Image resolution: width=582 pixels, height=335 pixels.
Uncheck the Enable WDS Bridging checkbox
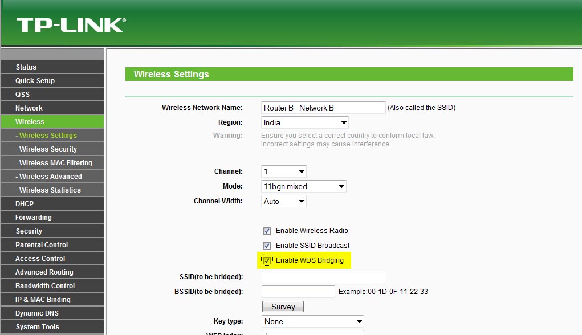coord(267,260)
